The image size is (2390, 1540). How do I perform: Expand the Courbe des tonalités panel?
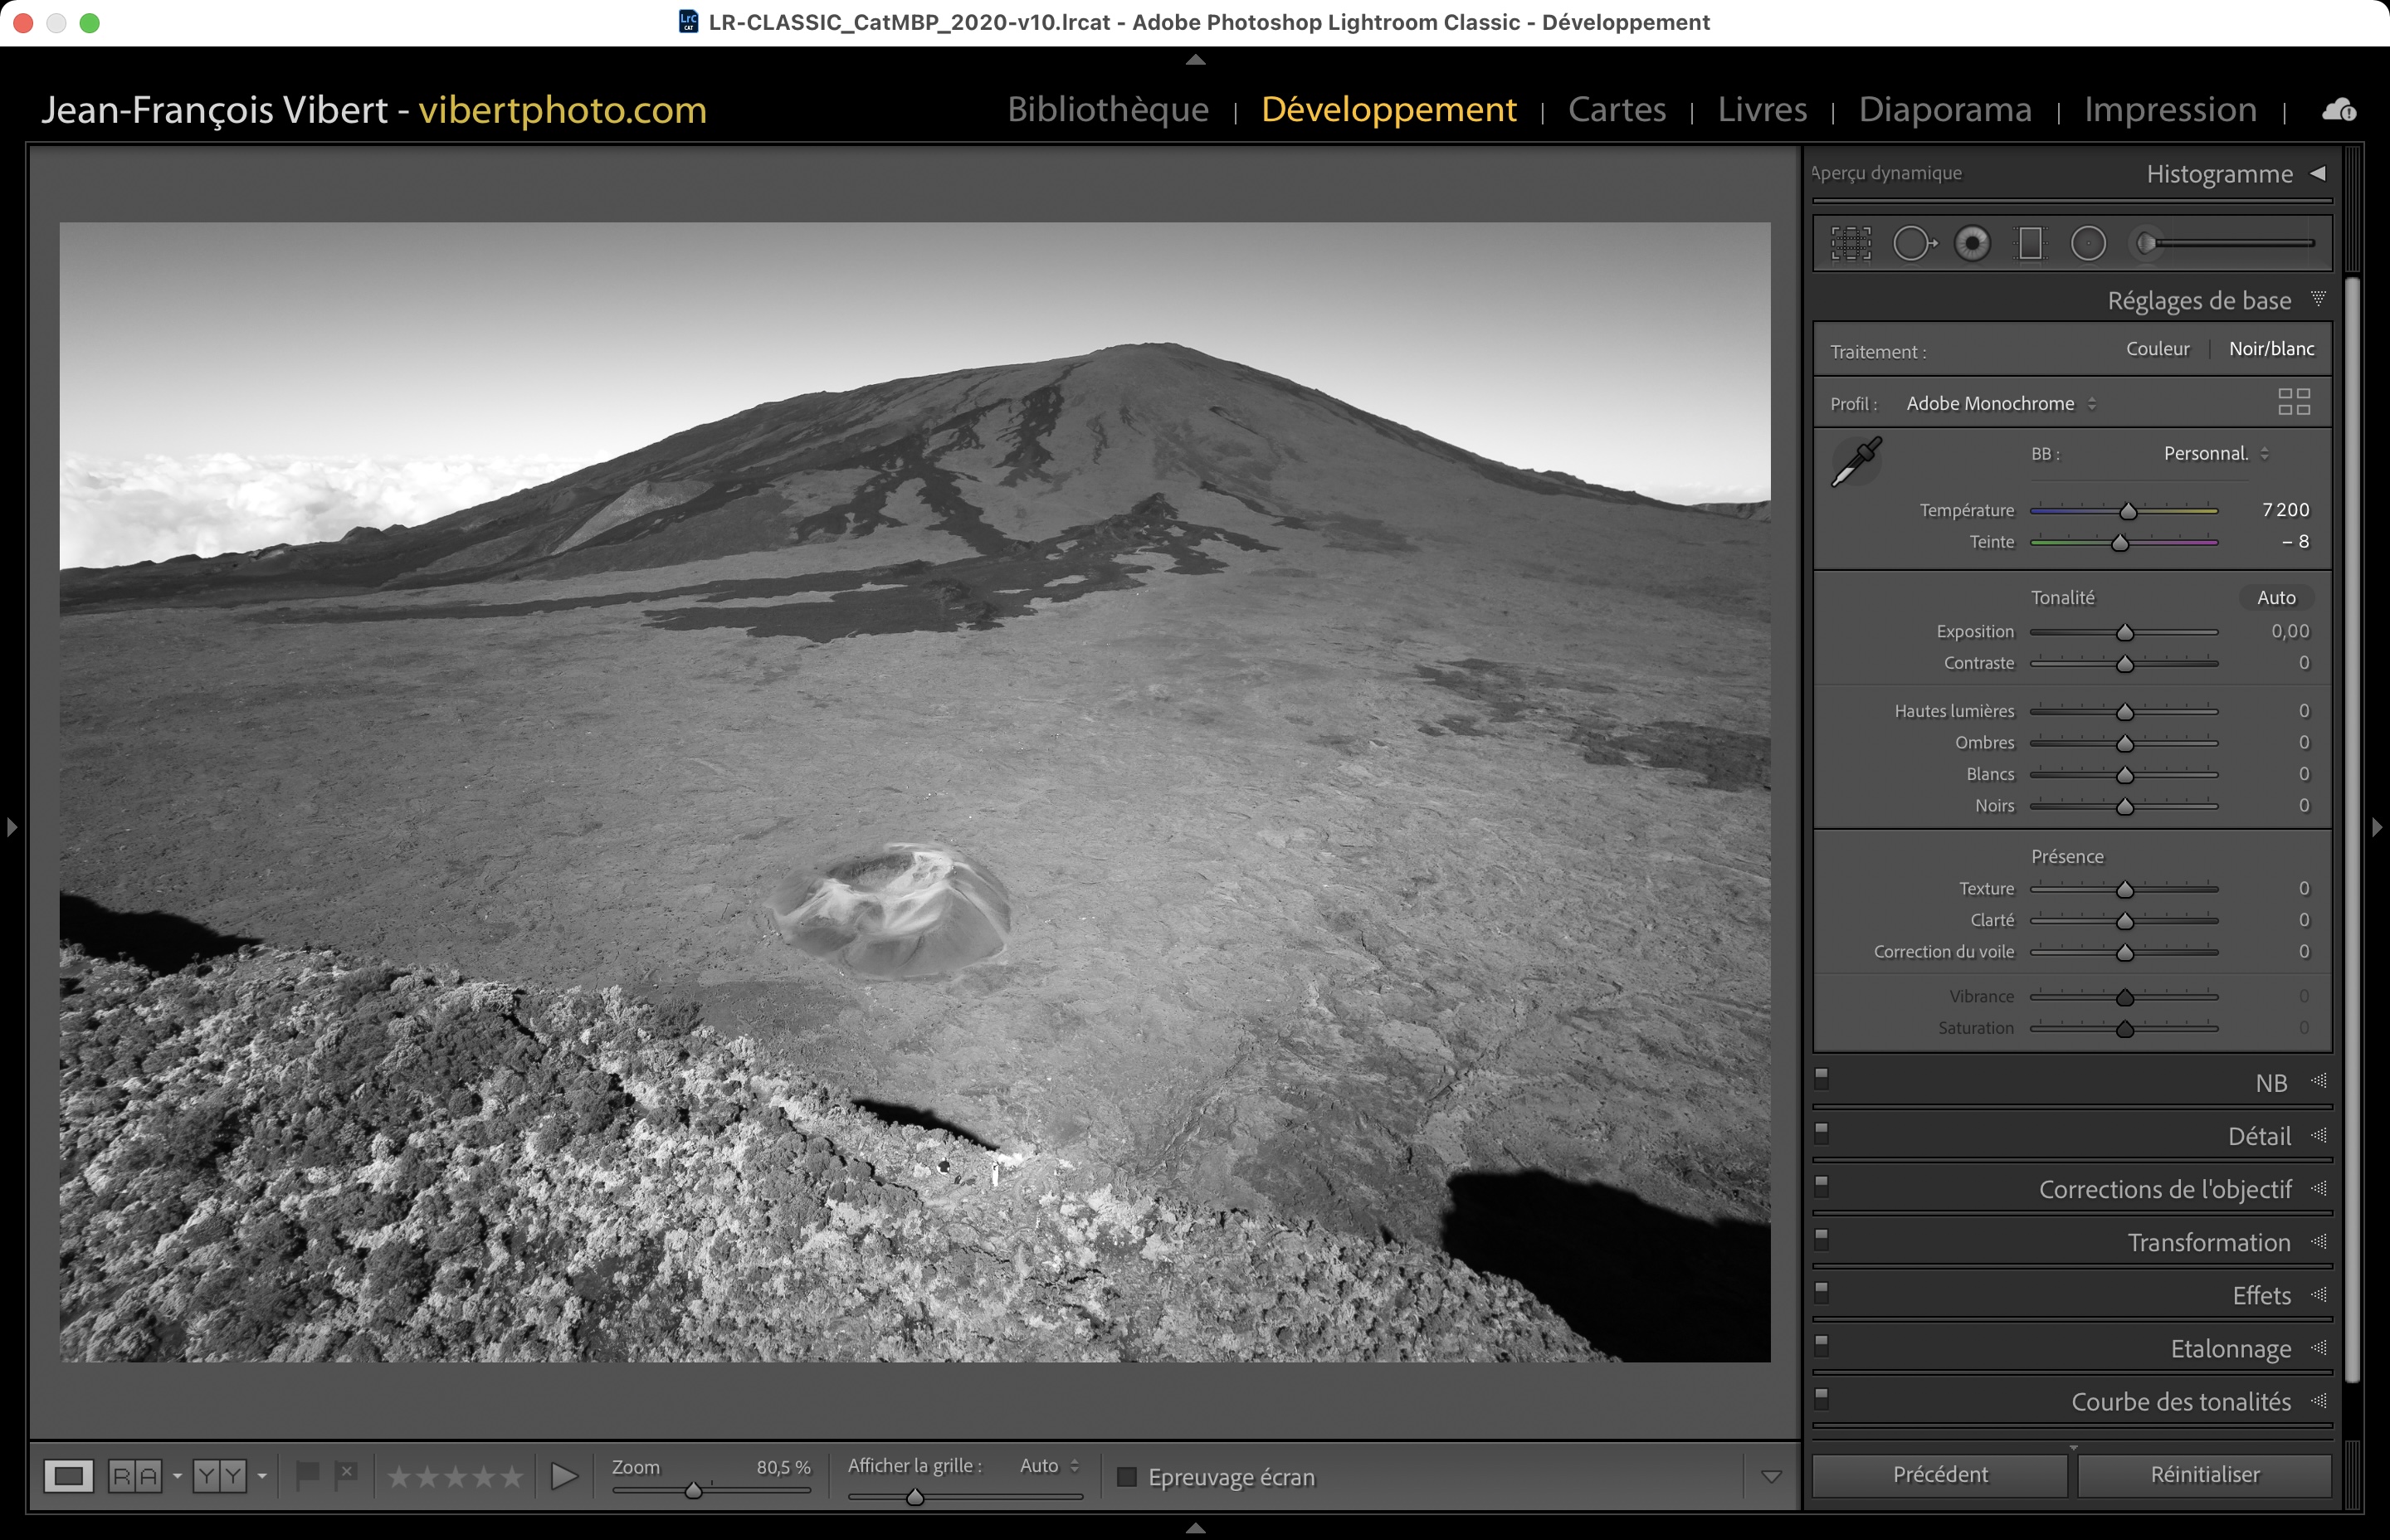(2180, 1402)
